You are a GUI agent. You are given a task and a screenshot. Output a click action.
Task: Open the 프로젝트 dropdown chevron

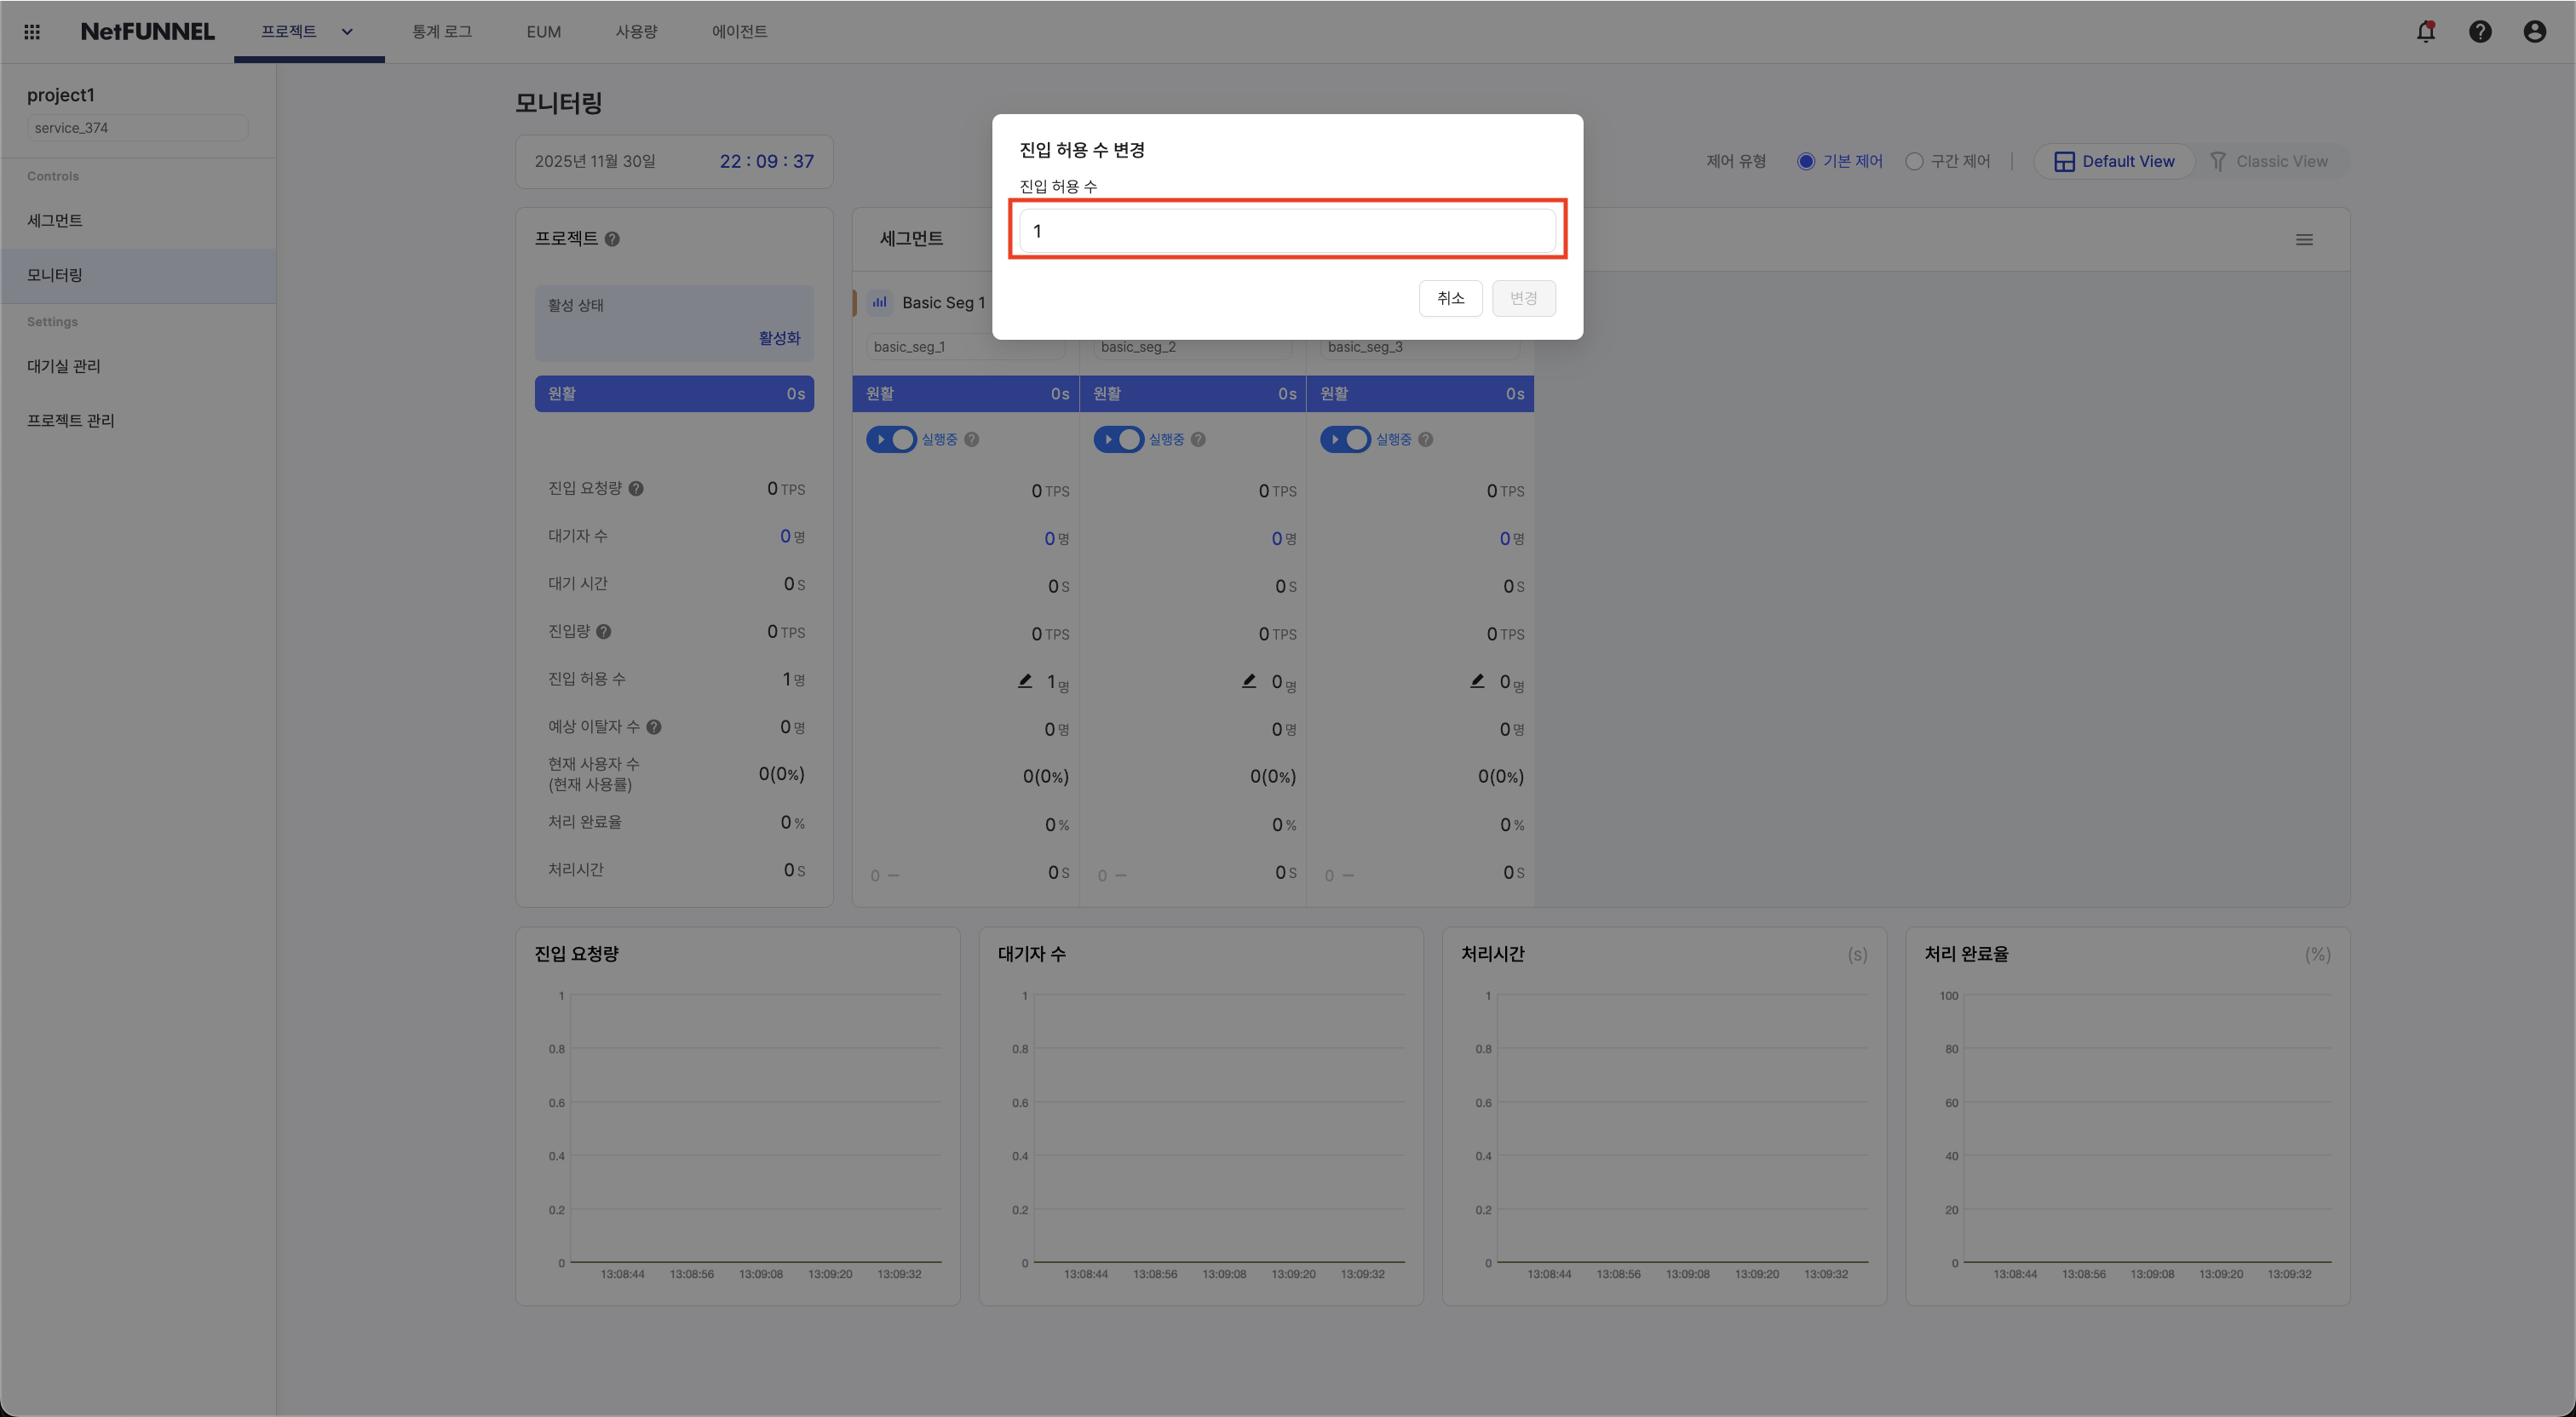tap(347, 31)
